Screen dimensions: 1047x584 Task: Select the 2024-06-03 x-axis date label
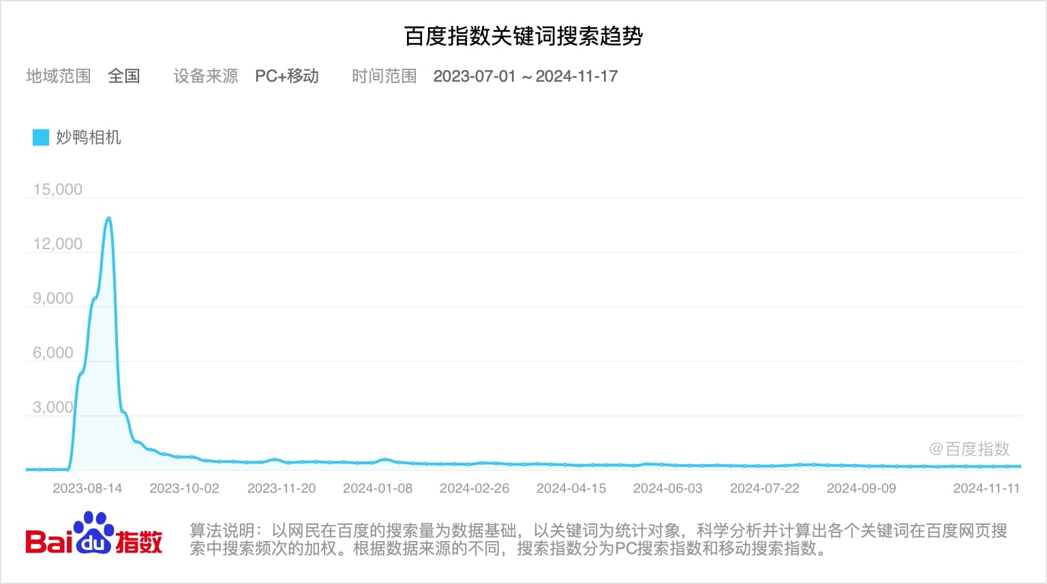pyautogui.click(x=667, y=488)
